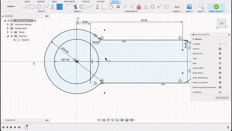Enable the Slice checkbox
232x131 pixels.
point(220,63)
